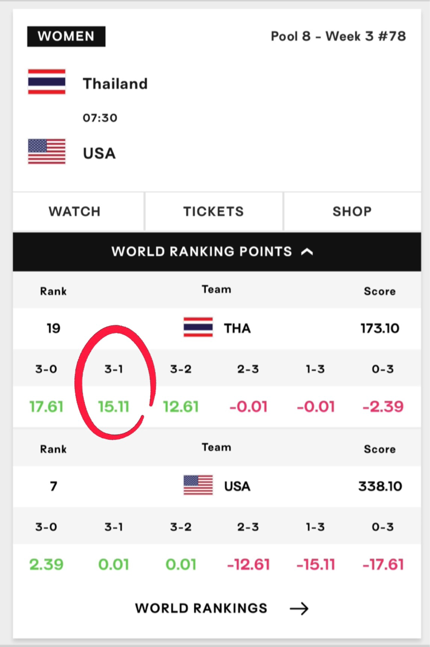The image size is (430, 647).
Task: Click the Thailand flag icon beside Thailand
Action: (x=47, y=82)
